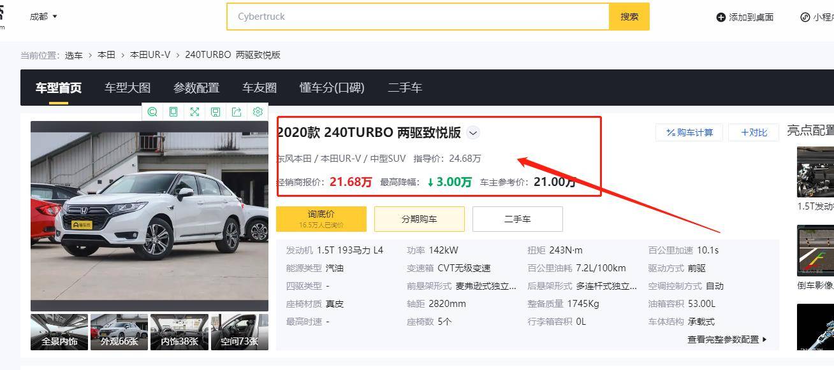
Task: Open the 内饰38张 thumbnail
Action: tap(179, 332)
